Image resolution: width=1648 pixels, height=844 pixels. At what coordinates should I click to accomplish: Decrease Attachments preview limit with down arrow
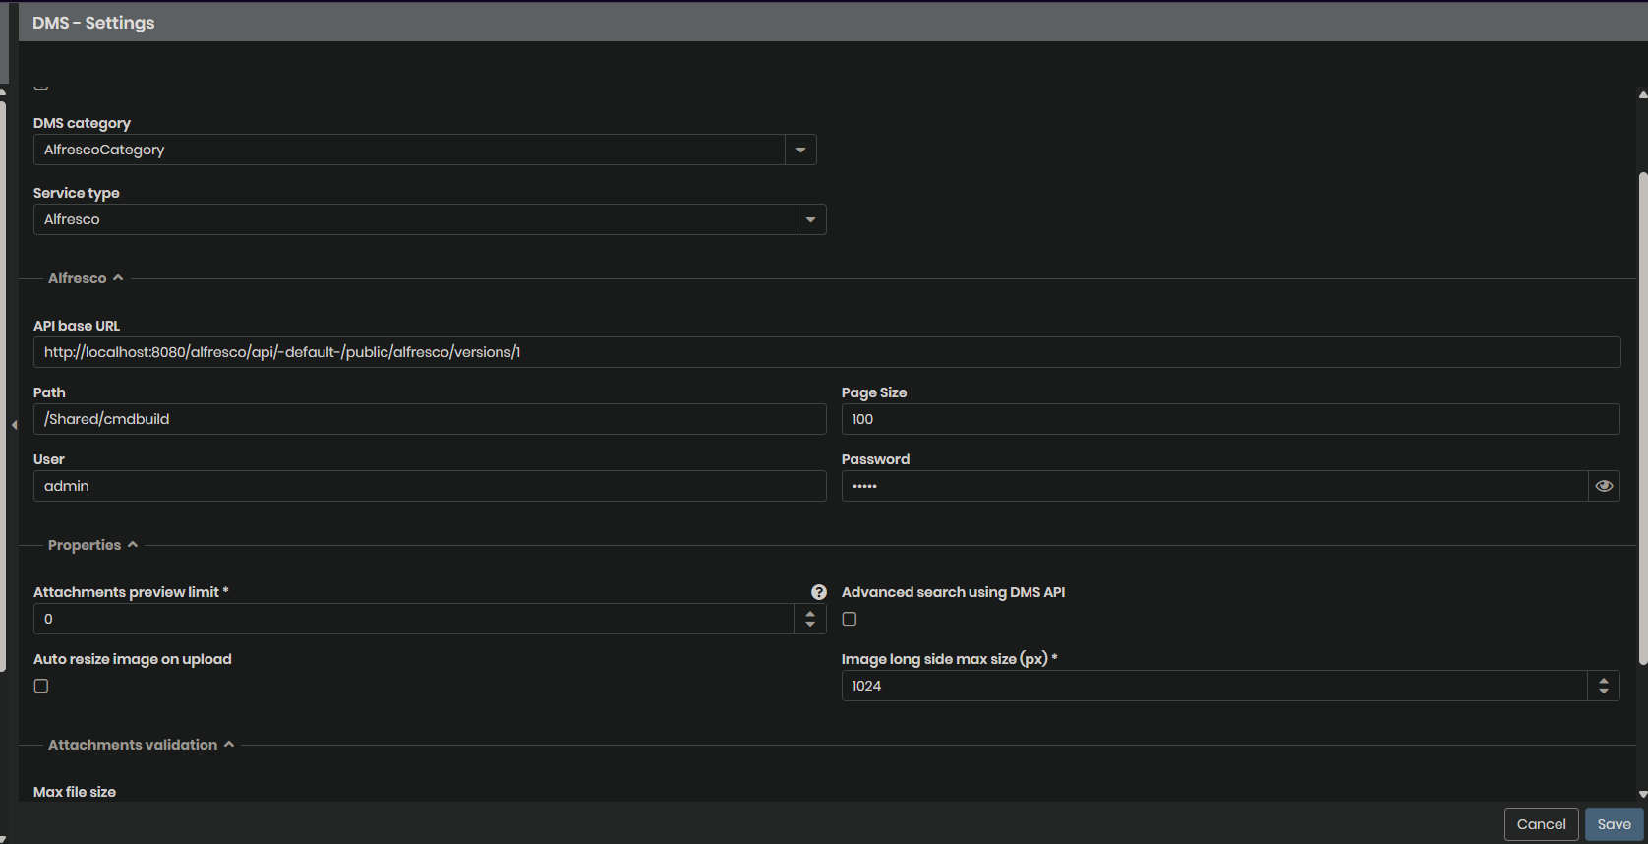(x=810, y=625)
